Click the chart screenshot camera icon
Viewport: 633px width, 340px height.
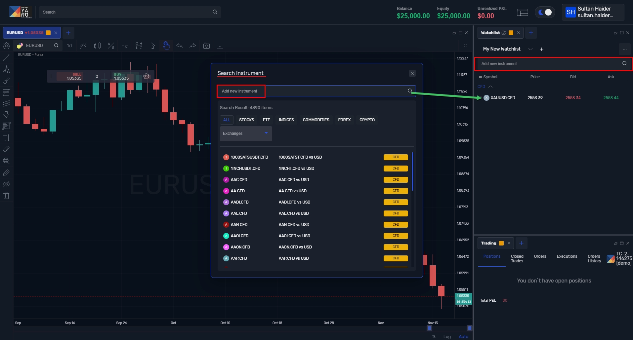[206, 46]
